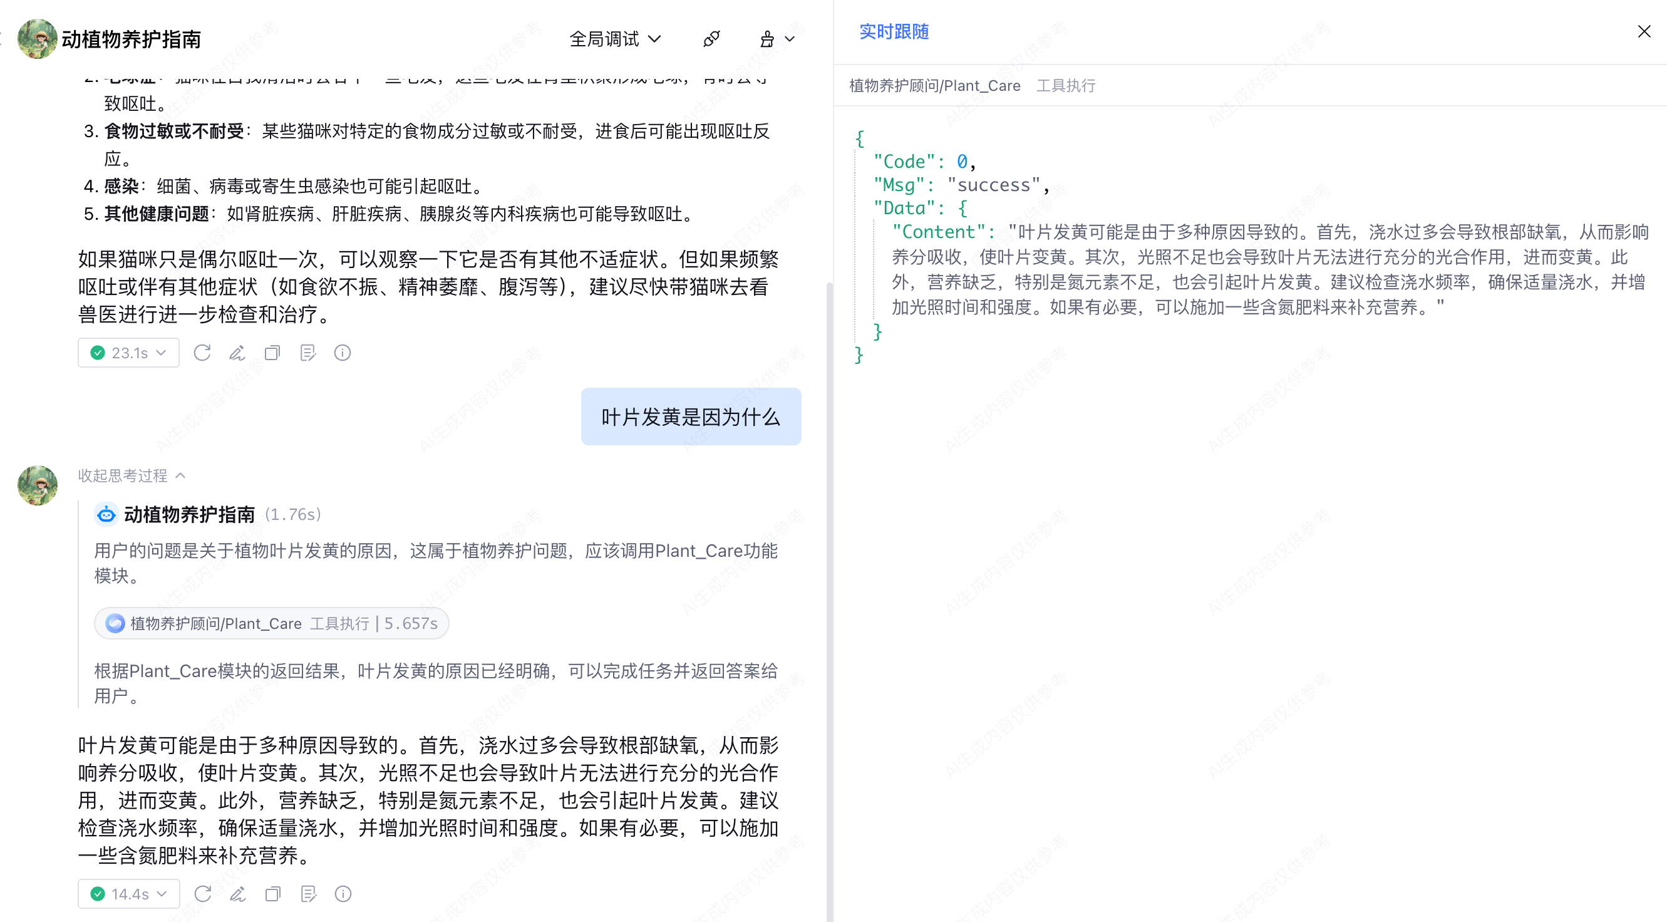Show info for the 14.4s reply
Viewport: 1667px width, 922px height.
point(343,894)
